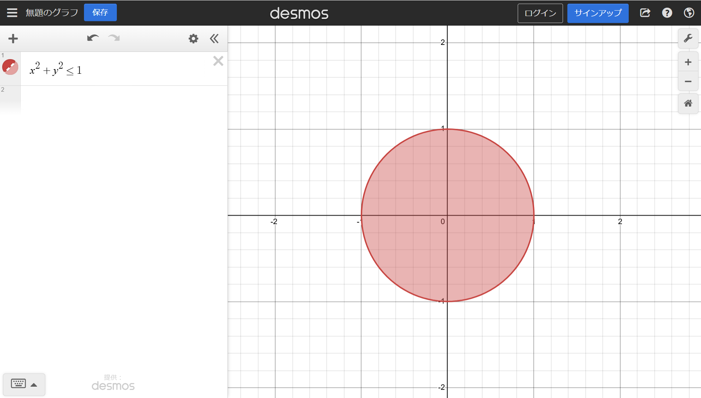701x398 pixels.
Task: Redo the last action
Action: [x=114, y=38]
